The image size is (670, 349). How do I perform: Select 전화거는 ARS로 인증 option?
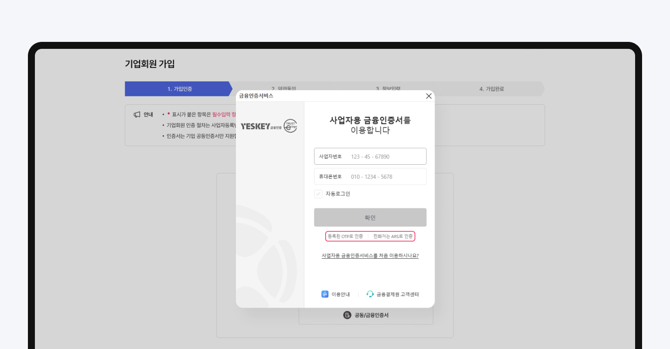[393, 236]
